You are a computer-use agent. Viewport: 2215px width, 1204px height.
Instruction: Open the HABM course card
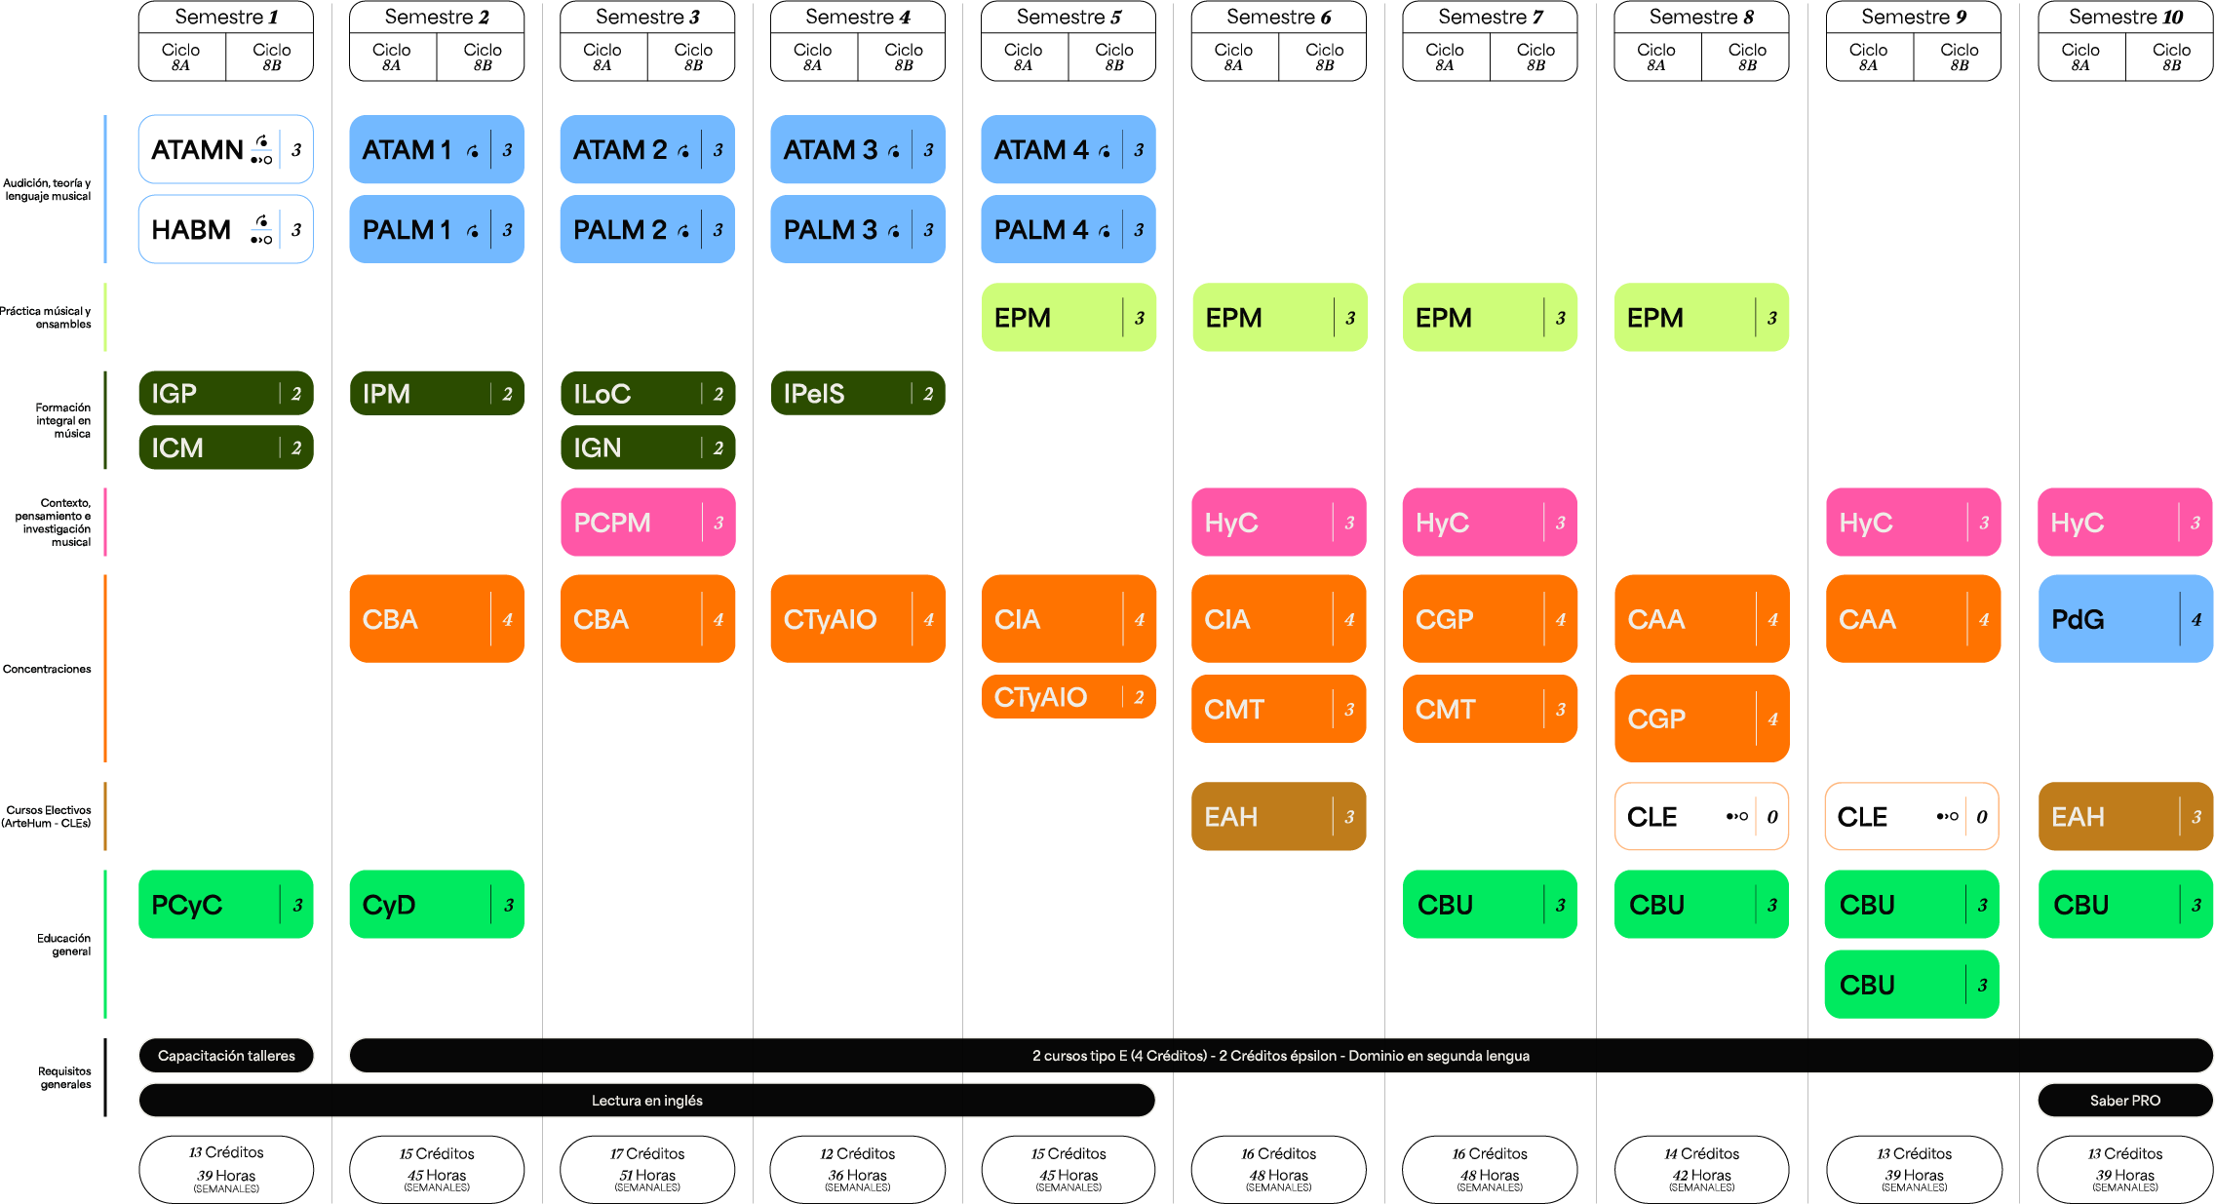click(x=226, y=229)
